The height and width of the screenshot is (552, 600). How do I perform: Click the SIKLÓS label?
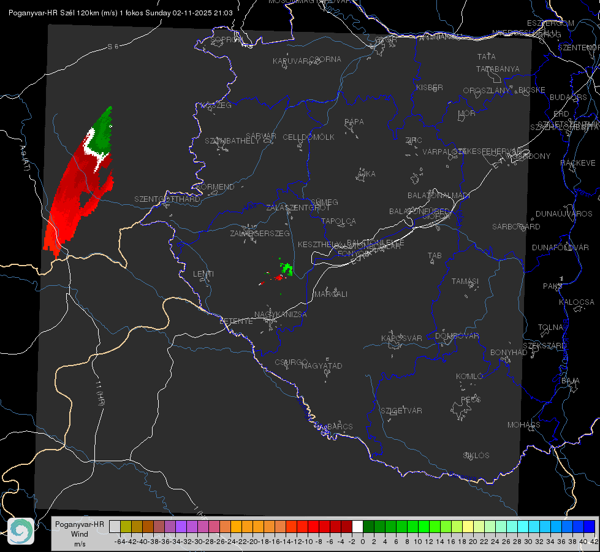pyautogui.click(x=476, y=456)
